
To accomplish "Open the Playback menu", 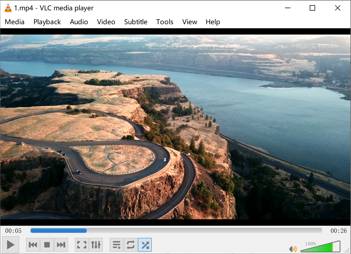I will click(x=47, y=22).
